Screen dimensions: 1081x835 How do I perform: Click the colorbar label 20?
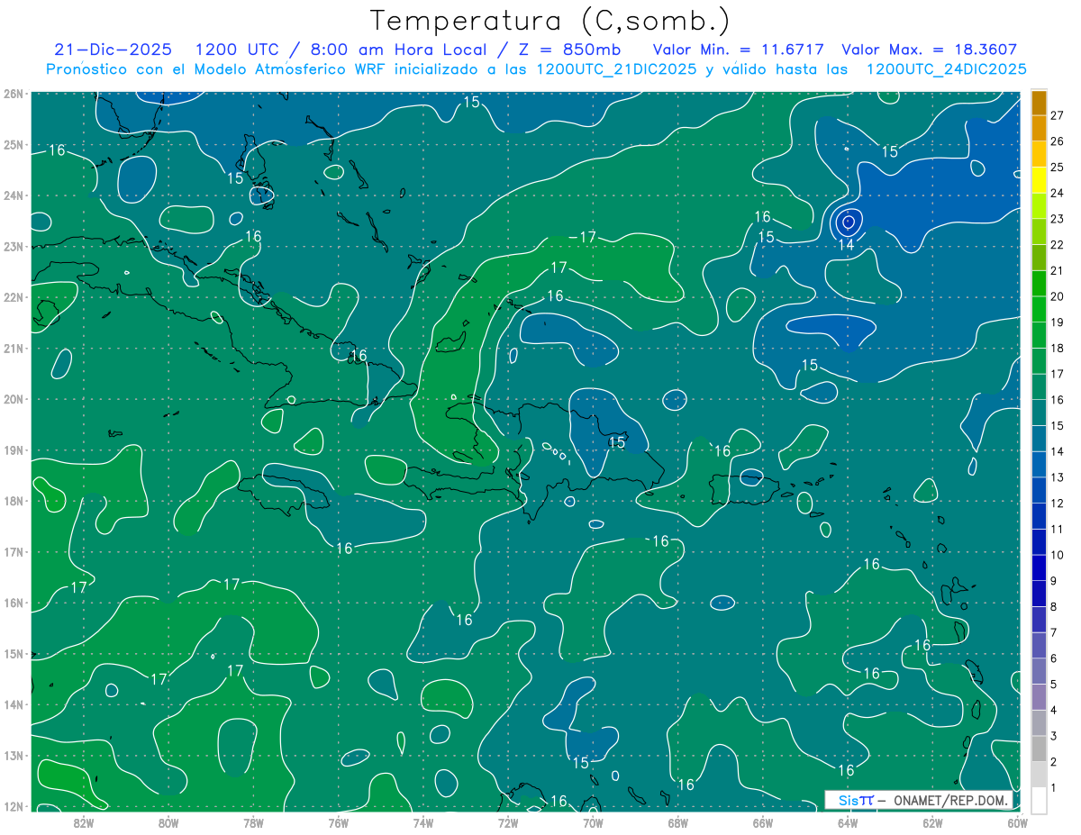1057,296
